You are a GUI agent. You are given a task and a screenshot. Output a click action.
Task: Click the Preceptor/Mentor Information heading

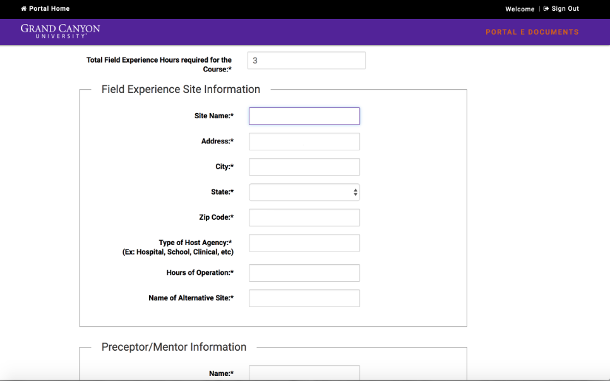[174, 347]
